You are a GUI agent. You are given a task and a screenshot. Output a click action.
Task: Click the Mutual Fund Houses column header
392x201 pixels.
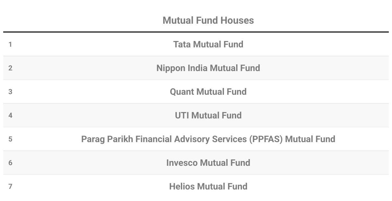(208, 20)
